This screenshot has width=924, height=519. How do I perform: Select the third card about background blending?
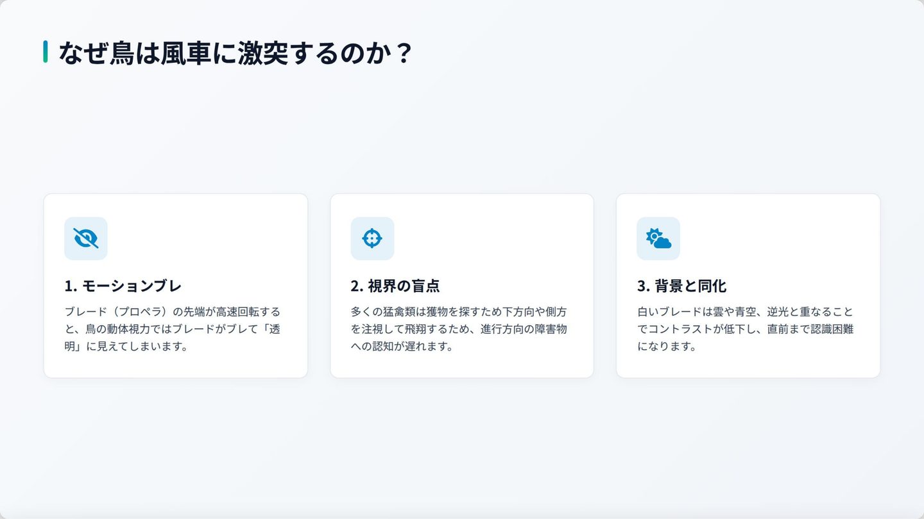[x=748, y=286]
